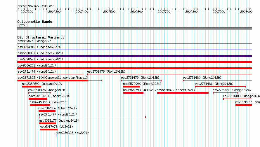Click the nsv830575 (Wong2007) variant label
Viewport: 260px width, 147px height.
point(35,41)
